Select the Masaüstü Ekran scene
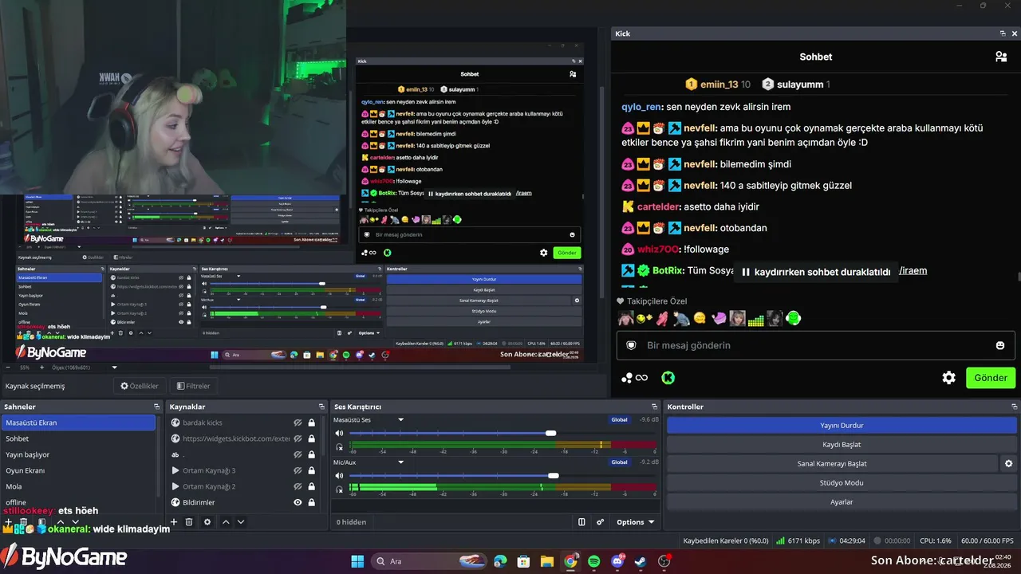Image resolution: width=1021 pixels, height=574 pixels. pyautogui.click(x=78, y=423)
